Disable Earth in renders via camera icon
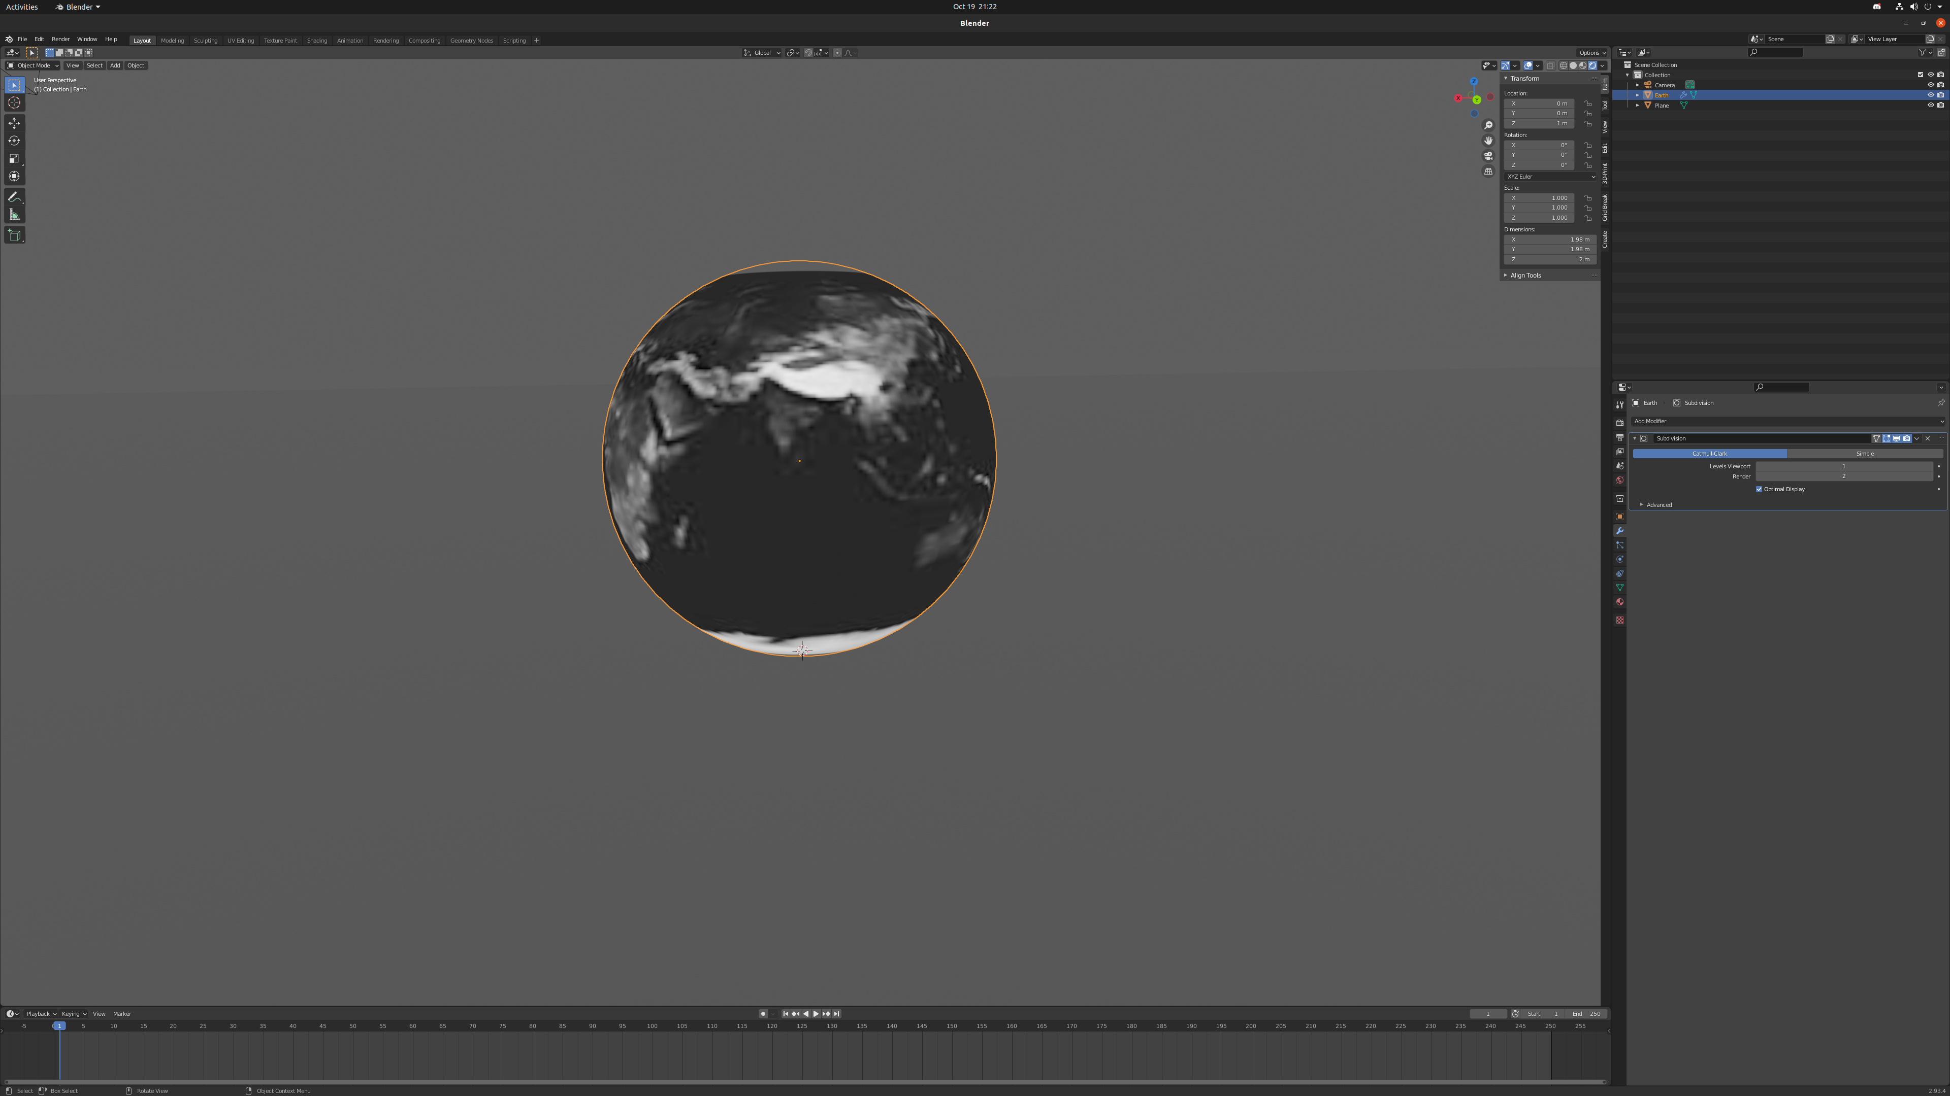The image size is (1950, 1096). pyautogui.click(x=1941, y=95)
